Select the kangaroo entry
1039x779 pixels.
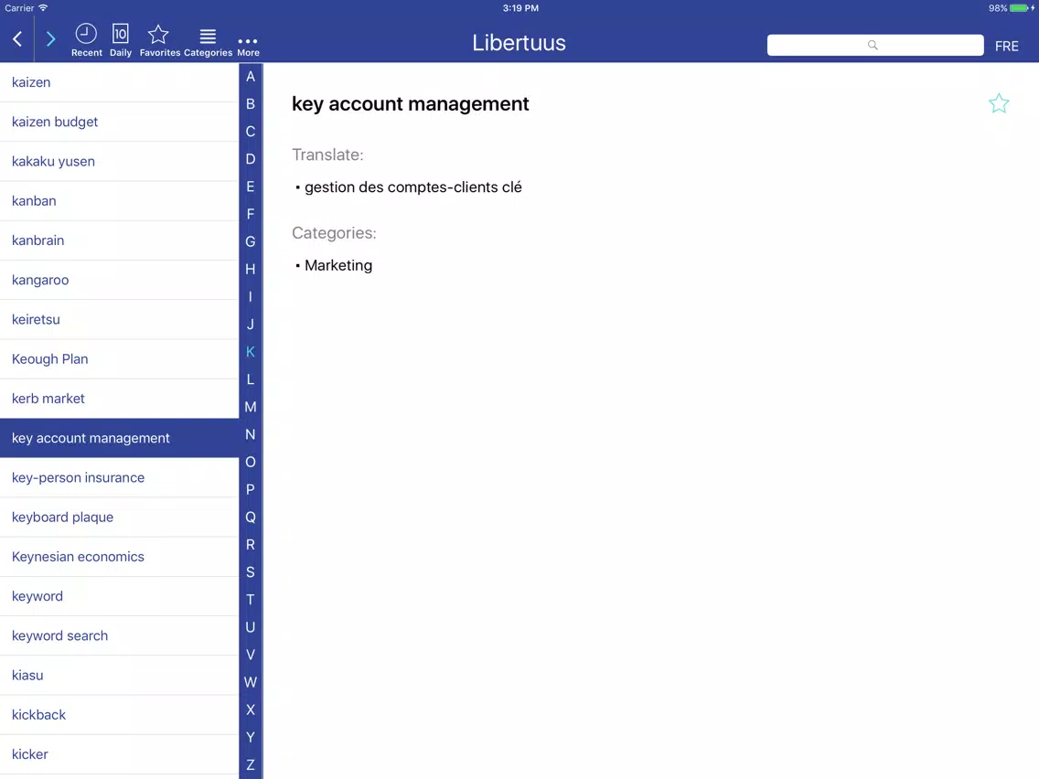pos(119,280)
